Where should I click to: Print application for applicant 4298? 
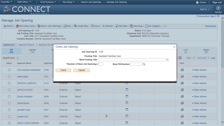click(182, 96)
